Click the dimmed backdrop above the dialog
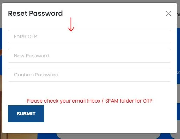Screen dimensions: 180x139 point(90,1)
